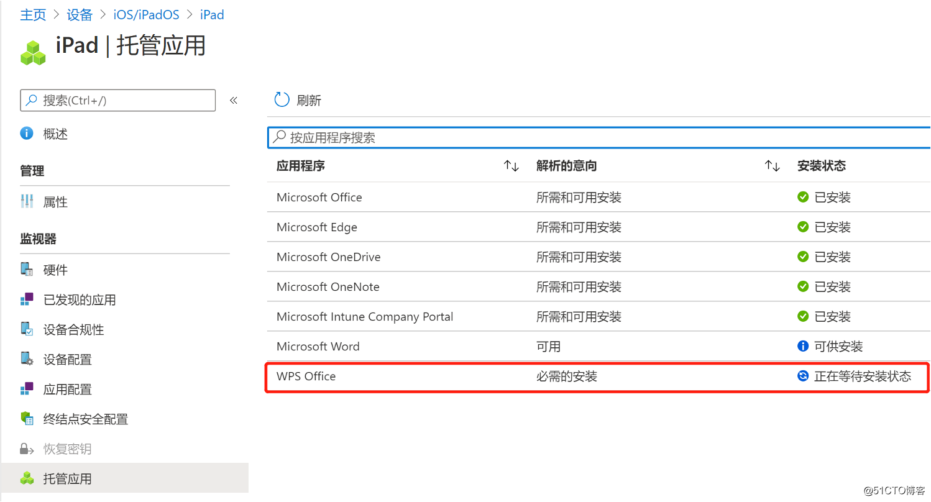Click the magnifier icon in the sidebar search box

31,100
